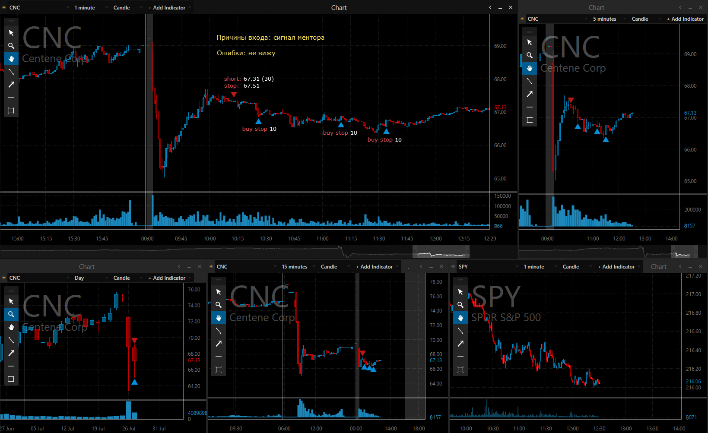Click the toolbar grip handle in the 1 minute CNC chart
The width and height of the screenshot is (708, 433).
11,22
